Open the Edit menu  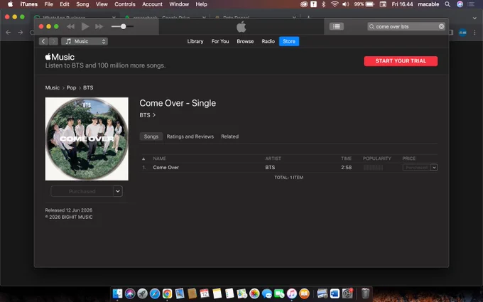[x=65, y=4]
